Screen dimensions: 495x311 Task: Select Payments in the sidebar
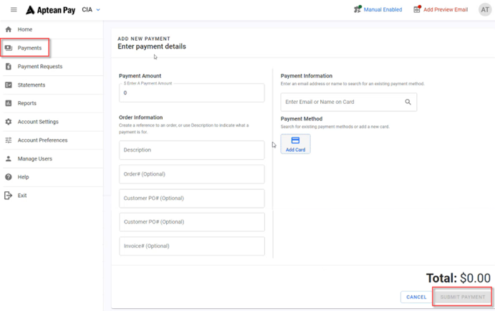[29, 48]
